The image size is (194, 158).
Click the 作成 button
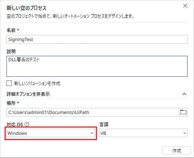[x=177, y=150]
